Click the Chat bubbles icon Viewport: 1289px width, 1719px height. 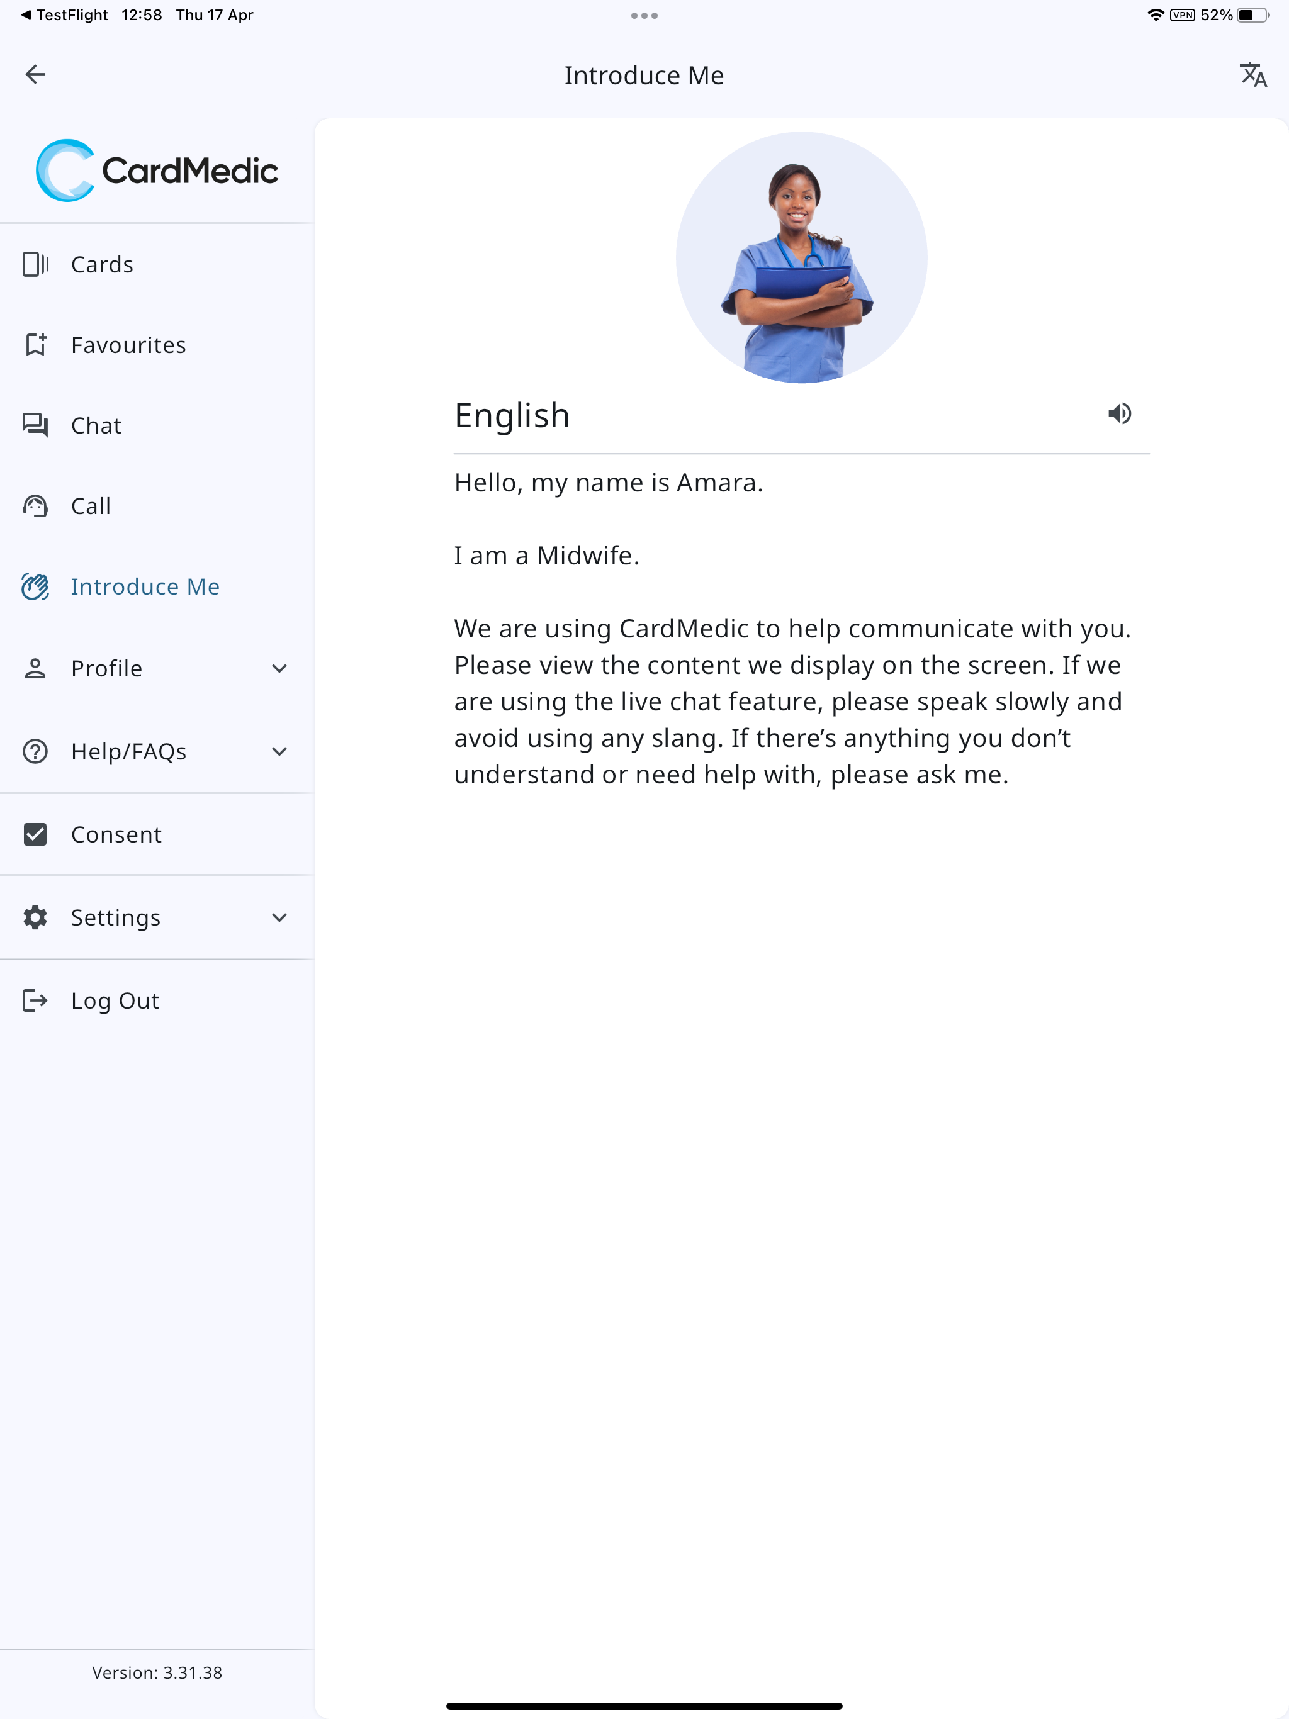(x=35, y=425)
